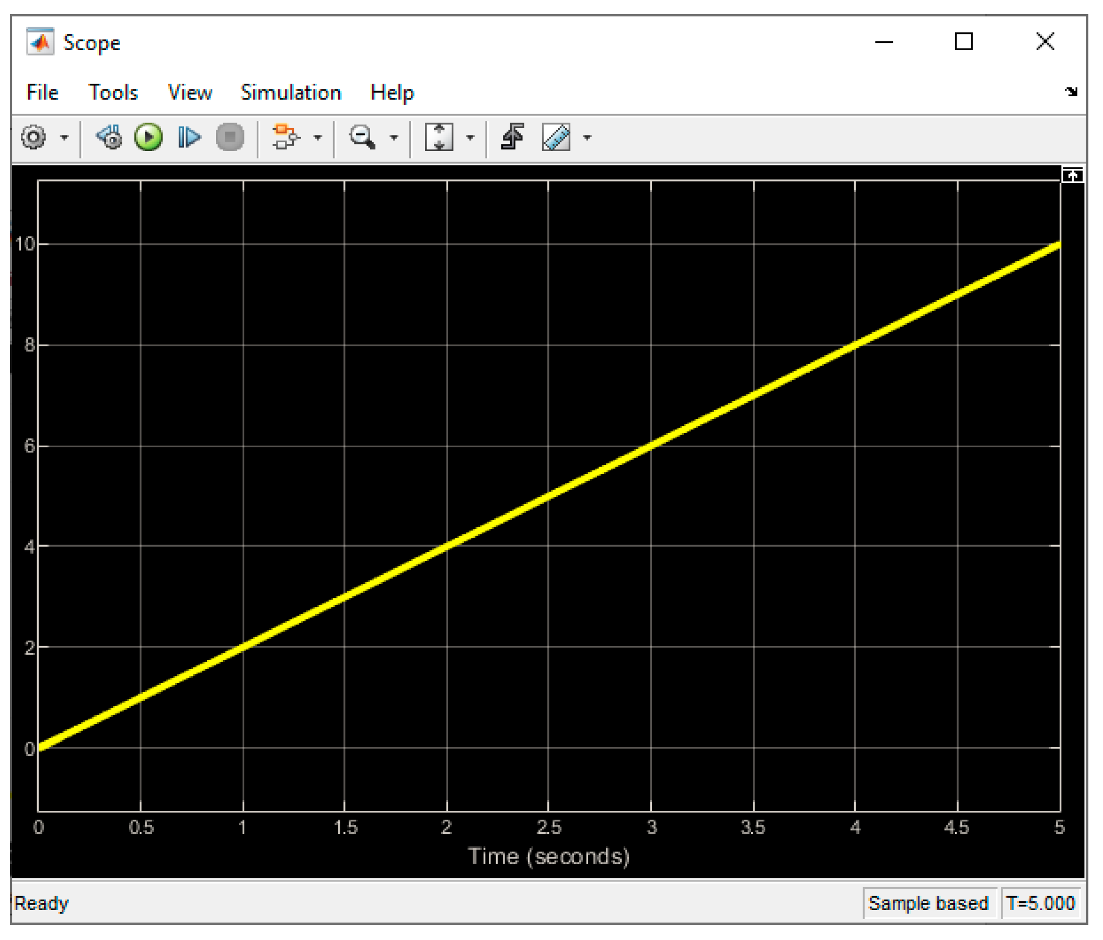The height and width of the screenshot is (940, 1103).
Task: Click the Scale axes limits icon
Action: click(439, 138)
